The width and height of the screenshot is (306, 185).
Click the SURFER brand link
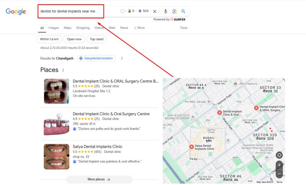pyautogui.click(x=178, y=20)
